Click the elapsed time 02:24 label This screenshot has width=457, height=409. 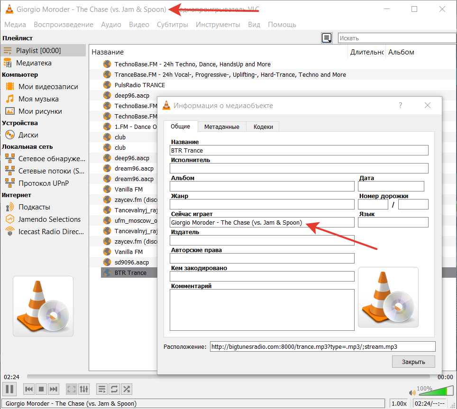11,377
